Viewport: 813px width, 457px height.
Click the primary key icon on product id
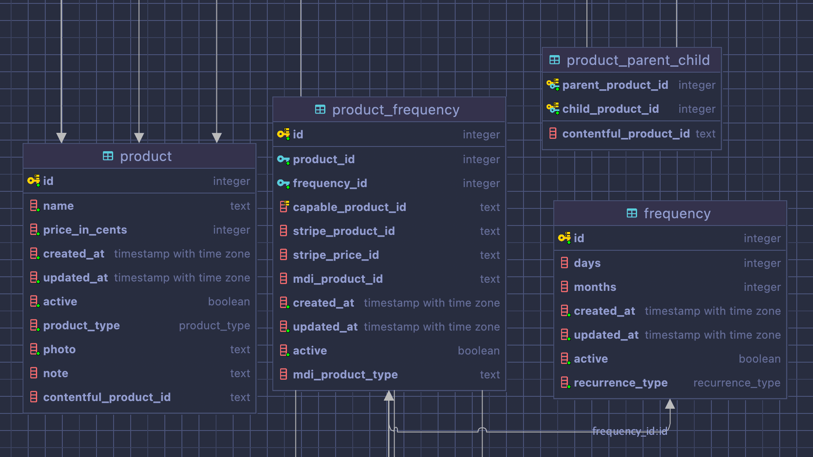(33, 181)
